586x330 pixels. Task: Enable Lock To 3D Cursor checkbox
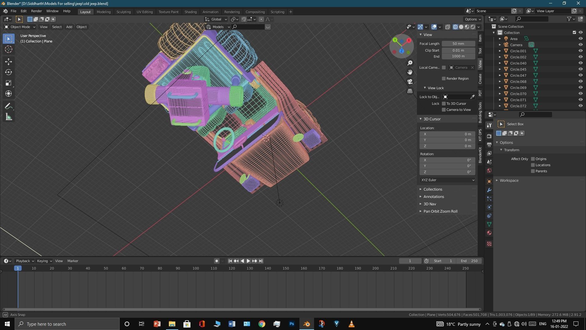444,104
